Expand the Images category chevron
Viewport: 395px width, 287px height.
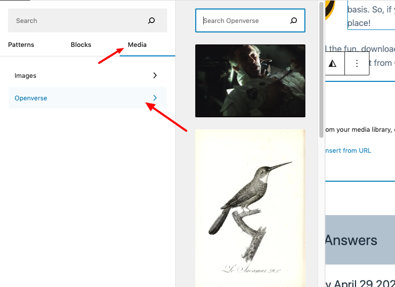[x=155, y=75]
